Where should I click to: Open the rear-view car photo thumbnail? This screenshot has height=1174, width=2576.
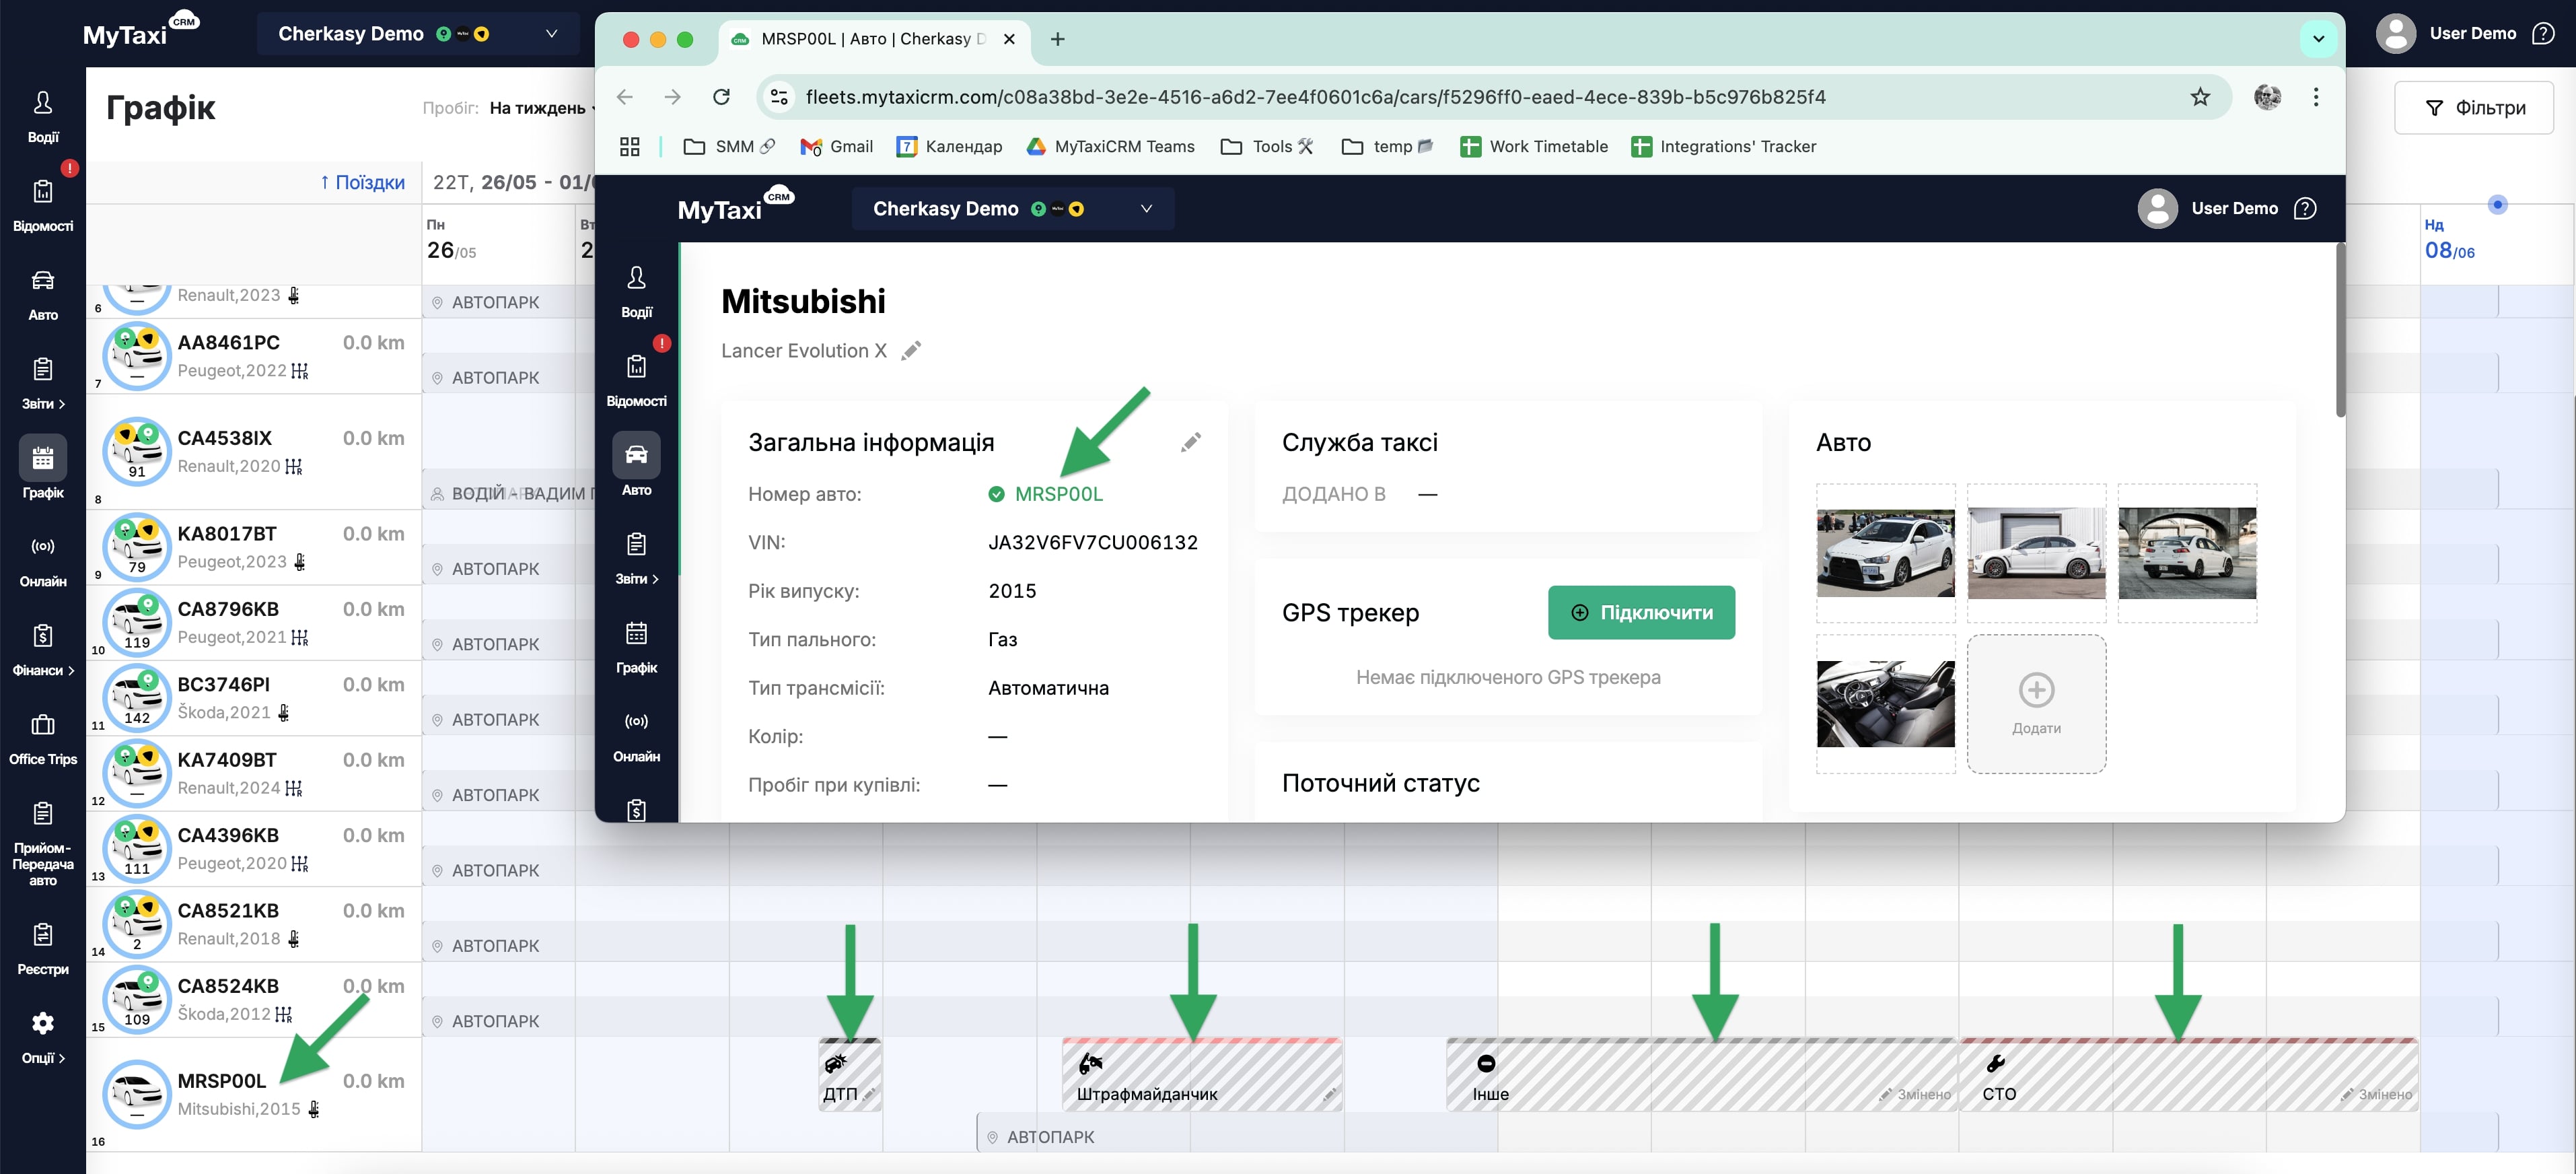[x=2187, y=553]
